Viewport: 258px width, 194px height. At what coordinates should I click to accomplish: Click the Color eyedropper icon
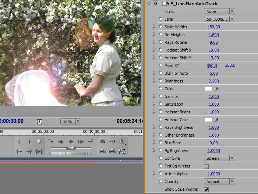[217, 89]
